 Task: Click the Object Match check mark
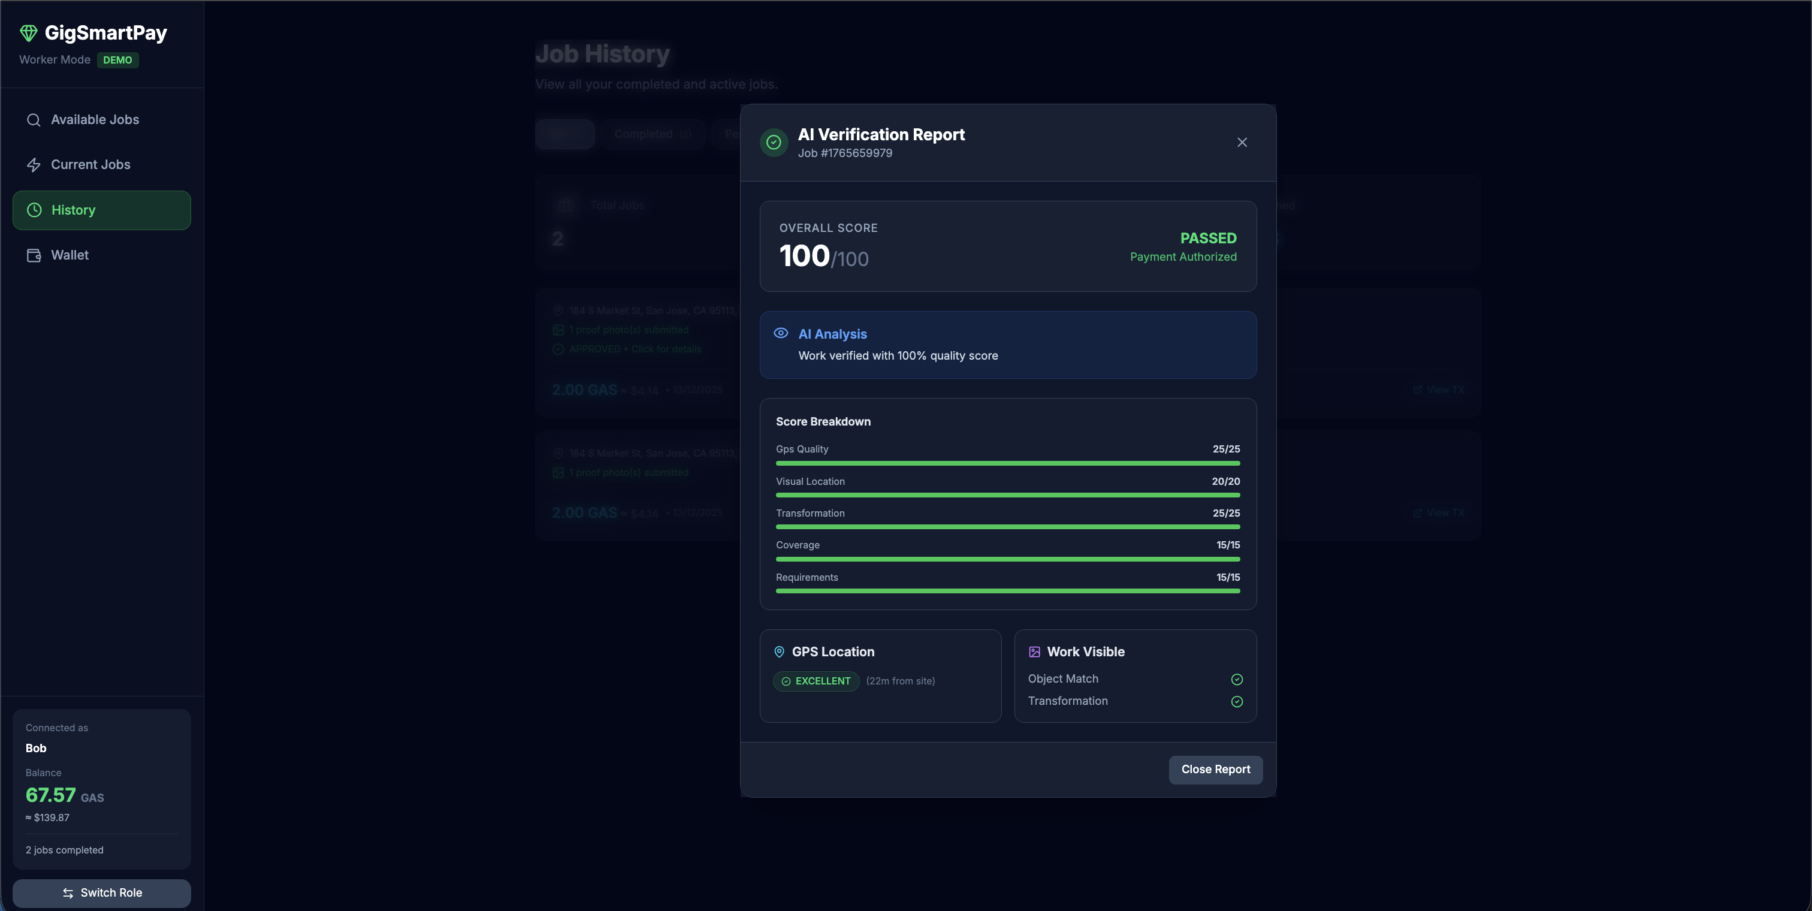1237,680
